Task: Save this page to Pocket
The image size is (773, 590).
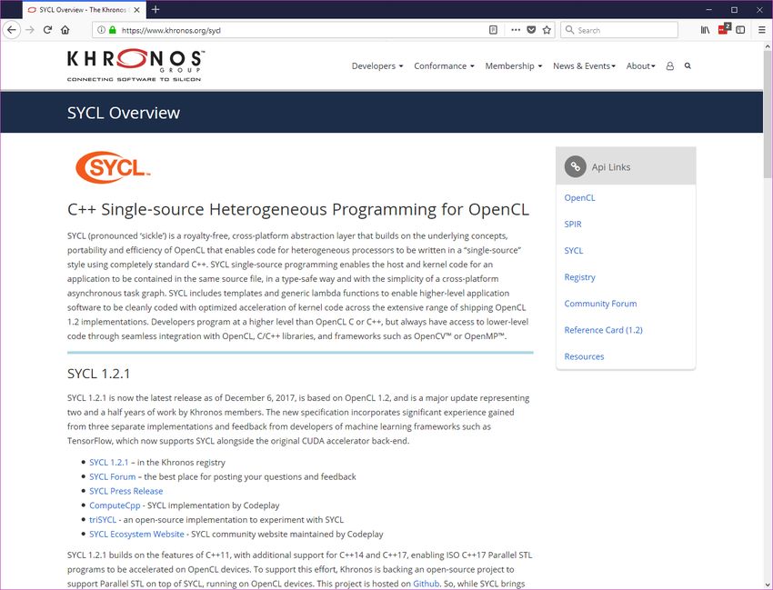Action: 531,30
